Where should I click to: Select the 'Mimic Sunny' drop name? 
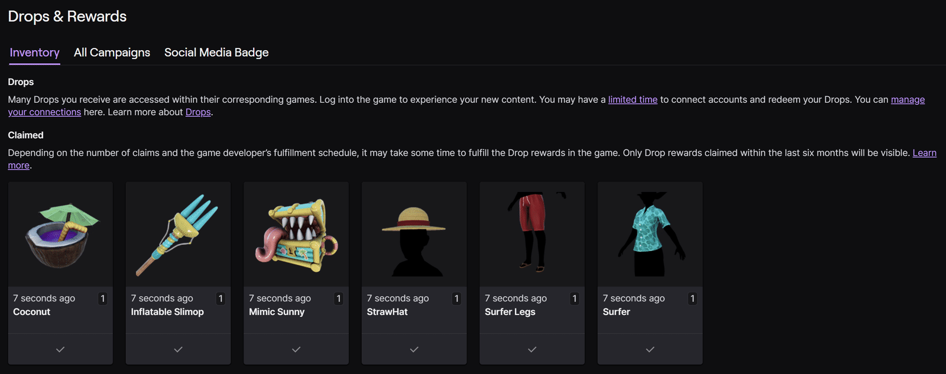pyautogui.click(x=277, y=312)
